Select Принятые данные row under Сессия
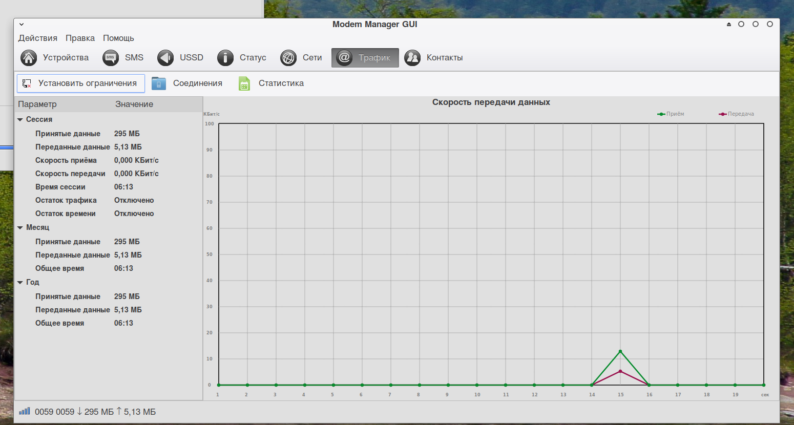This screenshot has width=794, height=425. (x=109, y=134)
